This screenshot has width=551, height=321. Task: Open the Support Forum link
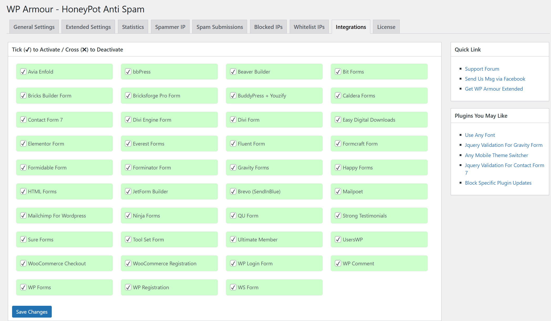tap(482, 69)
